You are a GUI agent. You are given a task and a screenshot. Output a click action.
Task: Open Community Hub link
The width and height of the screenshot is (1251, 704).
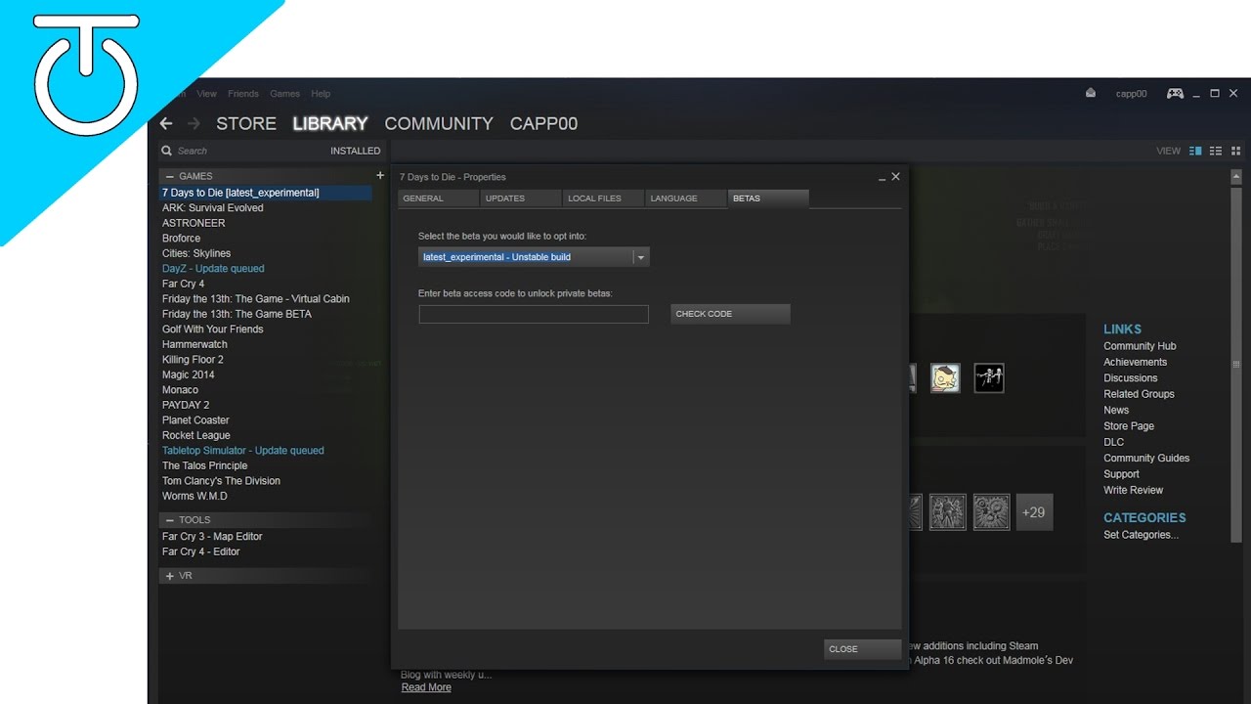tap(1140, 346)
